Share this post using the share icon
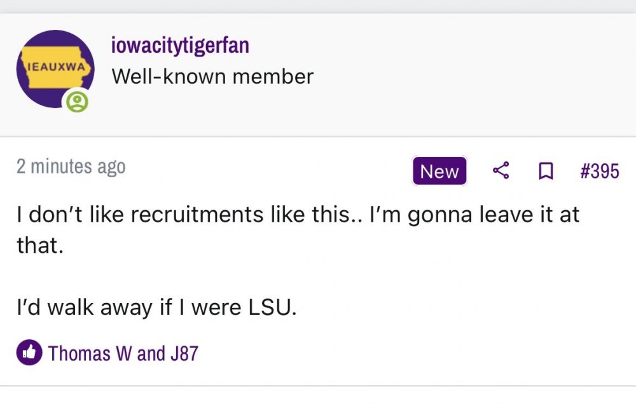 (501, 171)
